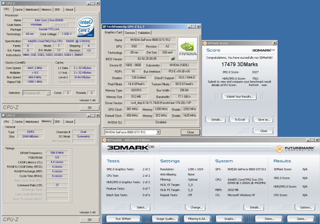Click Filtering & AA button
Screen dimensions: 320x224
point(198,219)
